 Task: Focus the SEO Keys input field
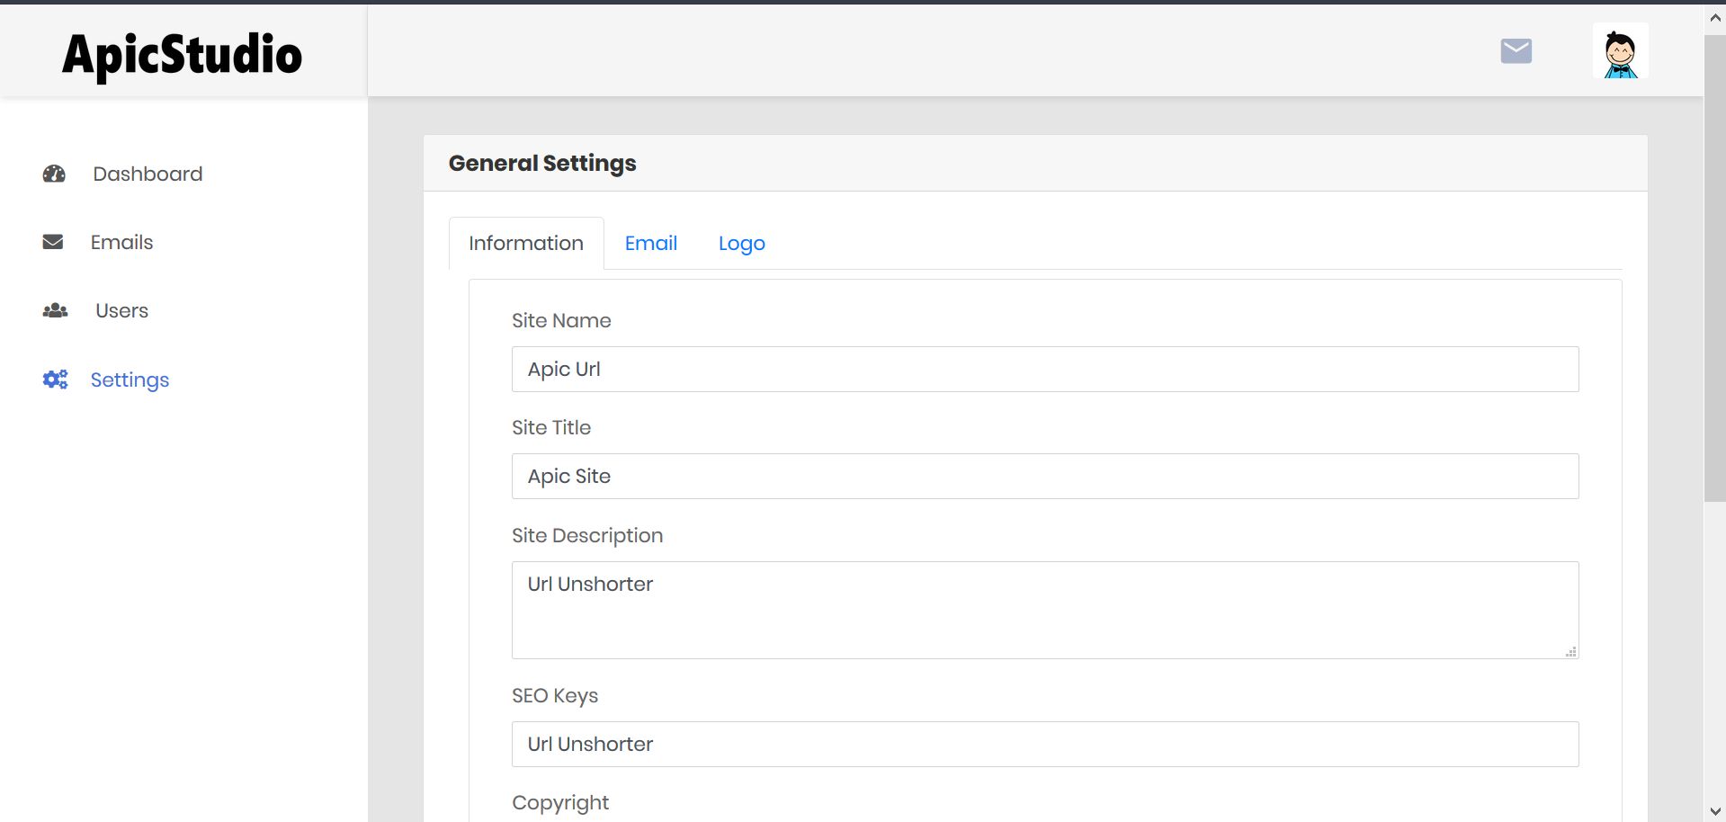1045,744
